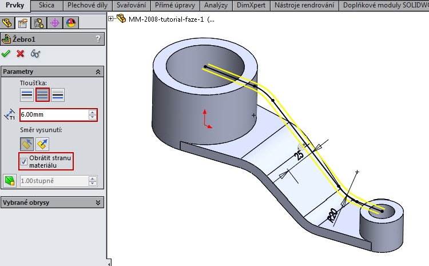Open the Doplňkové moduly SOLIDWORKS tab
This screenshot has width=429, height=266.
tap(384, 5)
